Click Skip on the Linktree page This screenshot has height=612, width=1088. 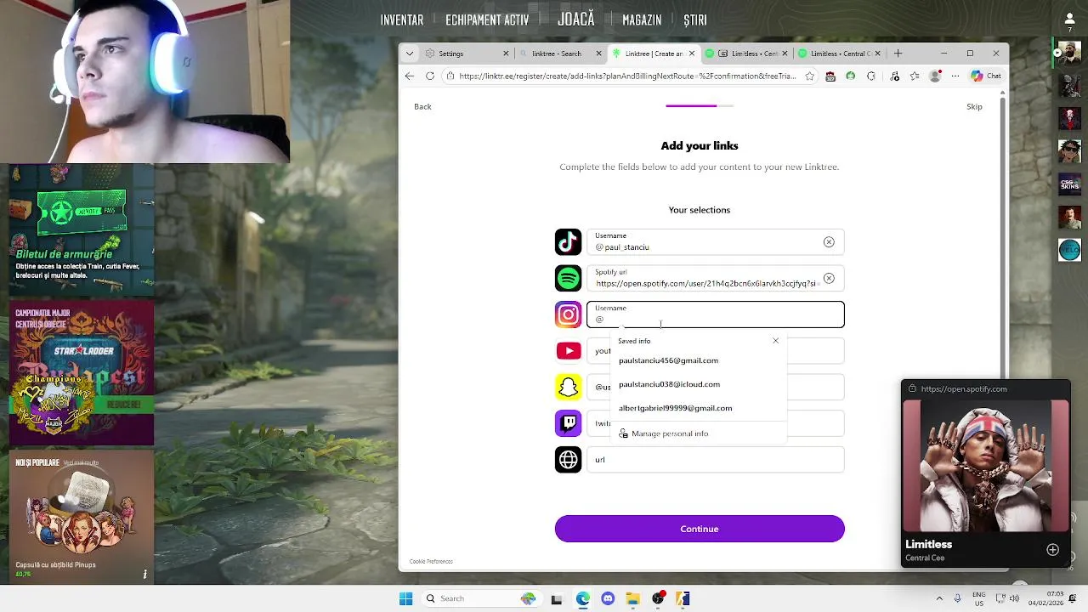(x=974, y=106)
